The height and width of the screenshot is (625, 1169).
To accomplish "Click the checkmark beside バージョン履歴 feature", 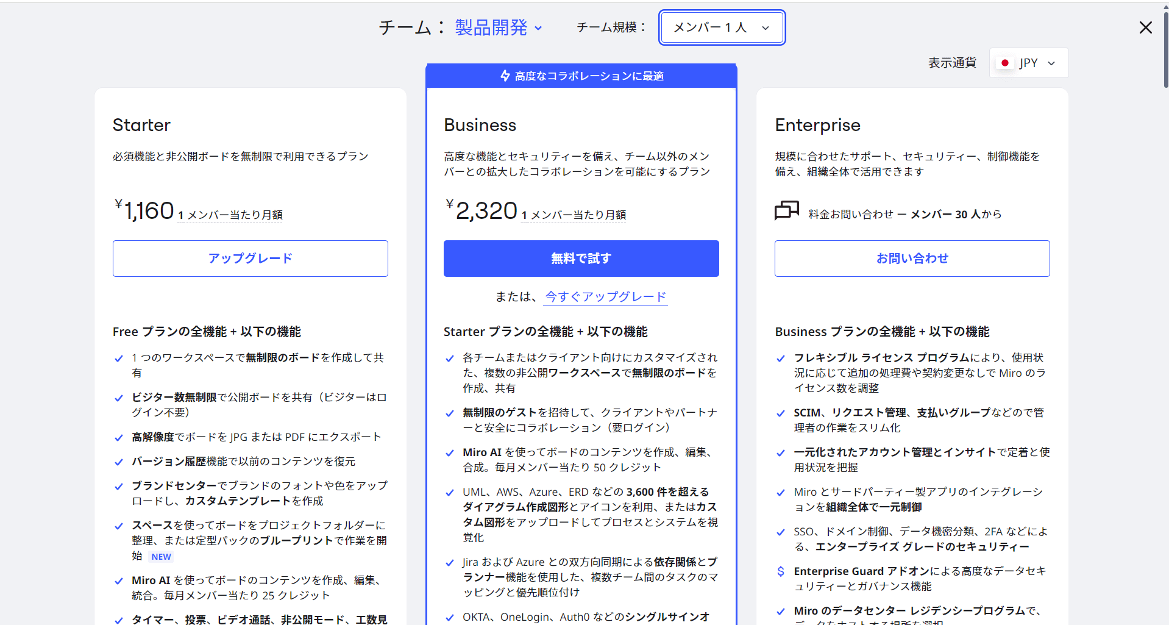I will pos(119,462).
